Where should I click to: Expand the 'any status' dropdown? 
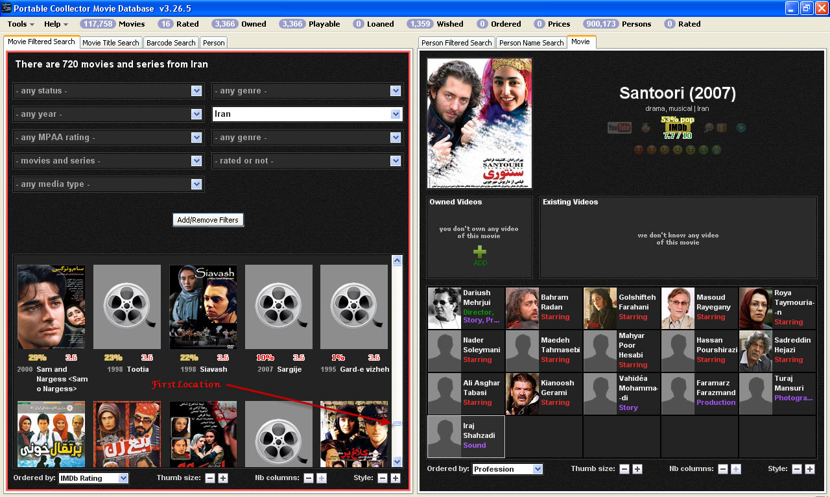coord(108,91)
